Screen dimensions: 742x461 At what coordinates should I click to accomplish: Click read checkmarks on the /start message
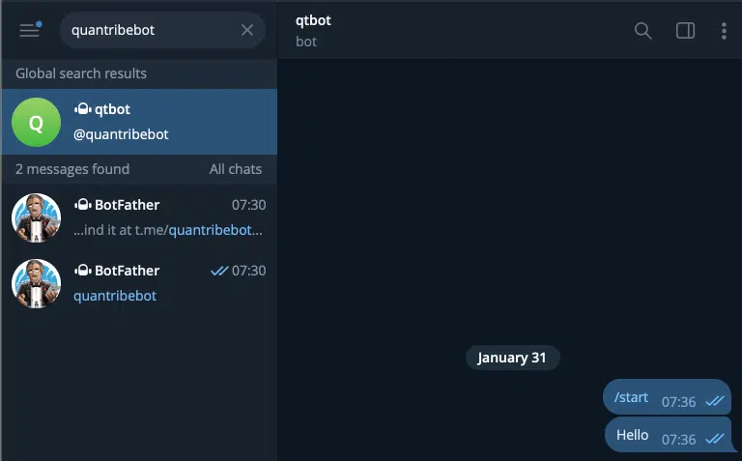point(715,401)
